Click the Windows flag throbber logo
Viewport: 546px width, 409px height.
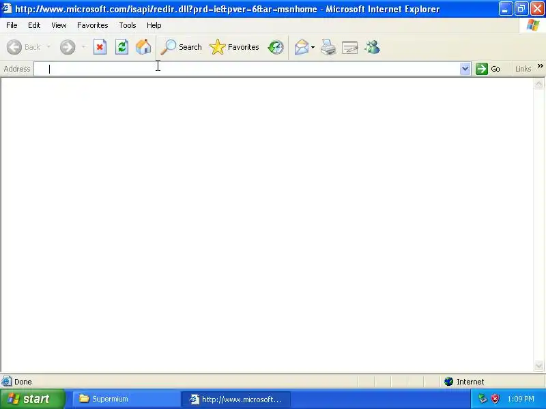532,25
